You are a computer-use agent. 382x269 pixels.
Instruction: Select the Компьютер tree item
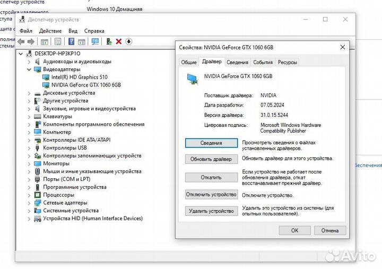[57, 132]
